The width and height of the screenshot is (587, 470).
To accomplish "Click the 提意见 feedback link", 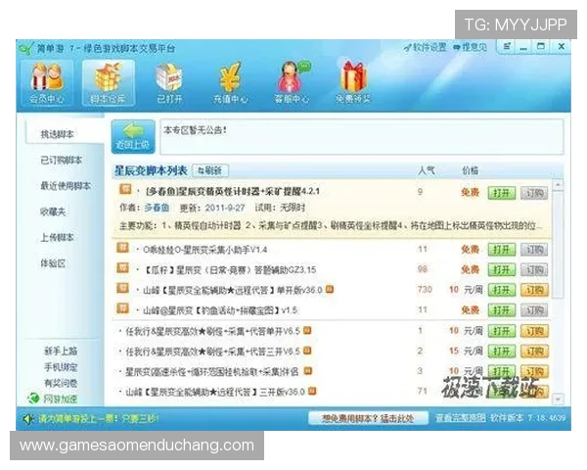I will coord(471,48).
